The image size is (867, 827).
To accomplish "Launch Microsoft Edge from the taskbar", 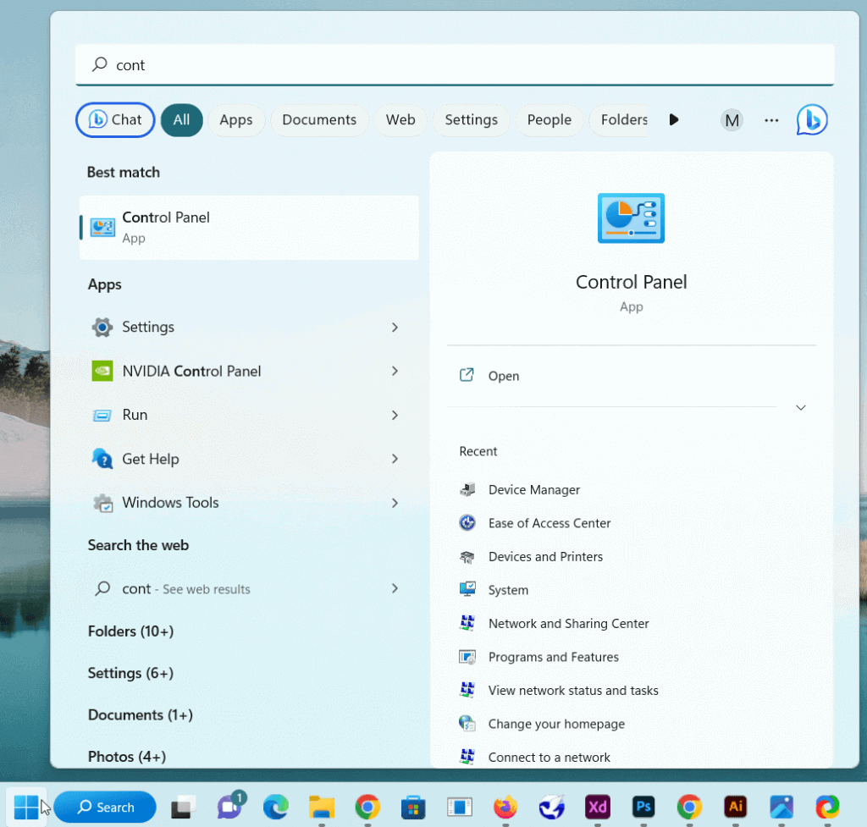I will coord(276,808).
